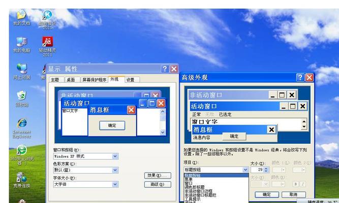Open the 项目 item dropdown showing 标题按钮
Image resolution: width=339 pixels, height=203 pixels.
point(246,170)
